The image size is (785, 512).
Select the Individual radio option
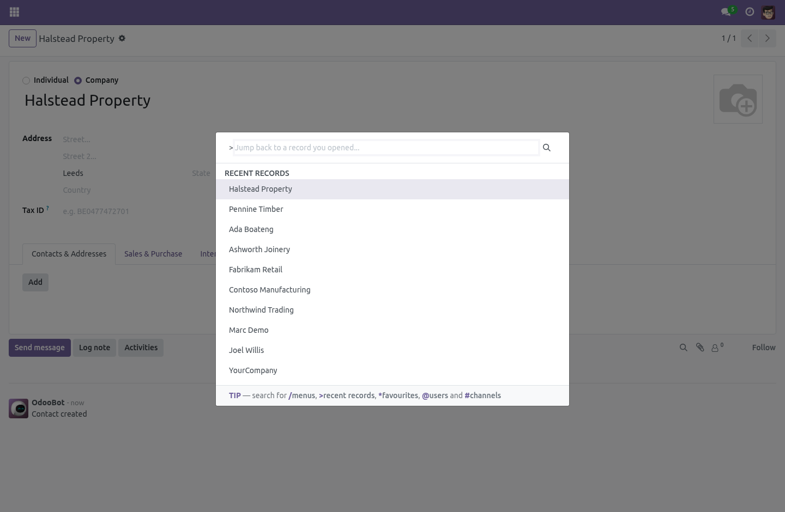(26, 81)
